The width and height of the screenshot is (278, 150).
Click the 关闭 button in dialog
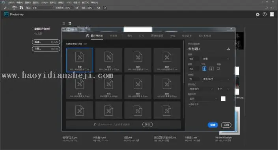pos(226,125)
